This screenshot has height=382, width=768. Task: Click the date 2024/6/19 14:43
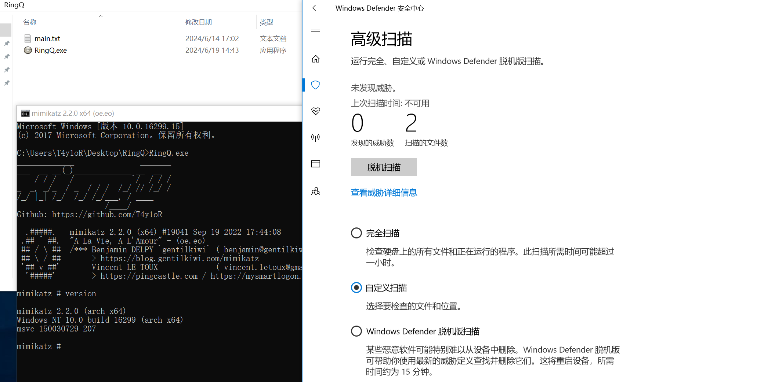point(212,50)
